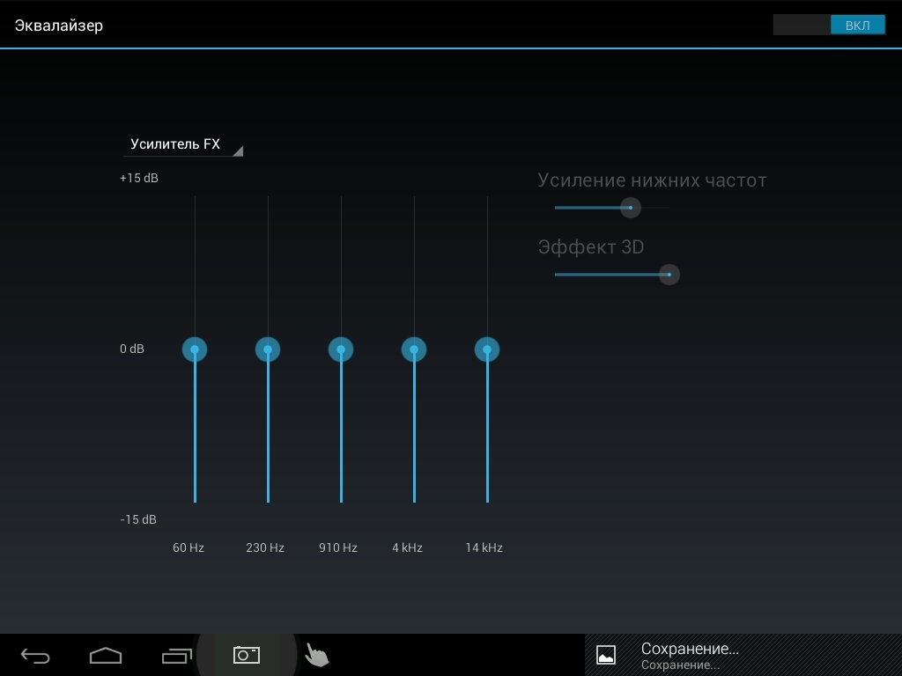Viewport: 902px width, 676px height.
Task: Tap the pointing hand gesture icon
Action: 316,656
